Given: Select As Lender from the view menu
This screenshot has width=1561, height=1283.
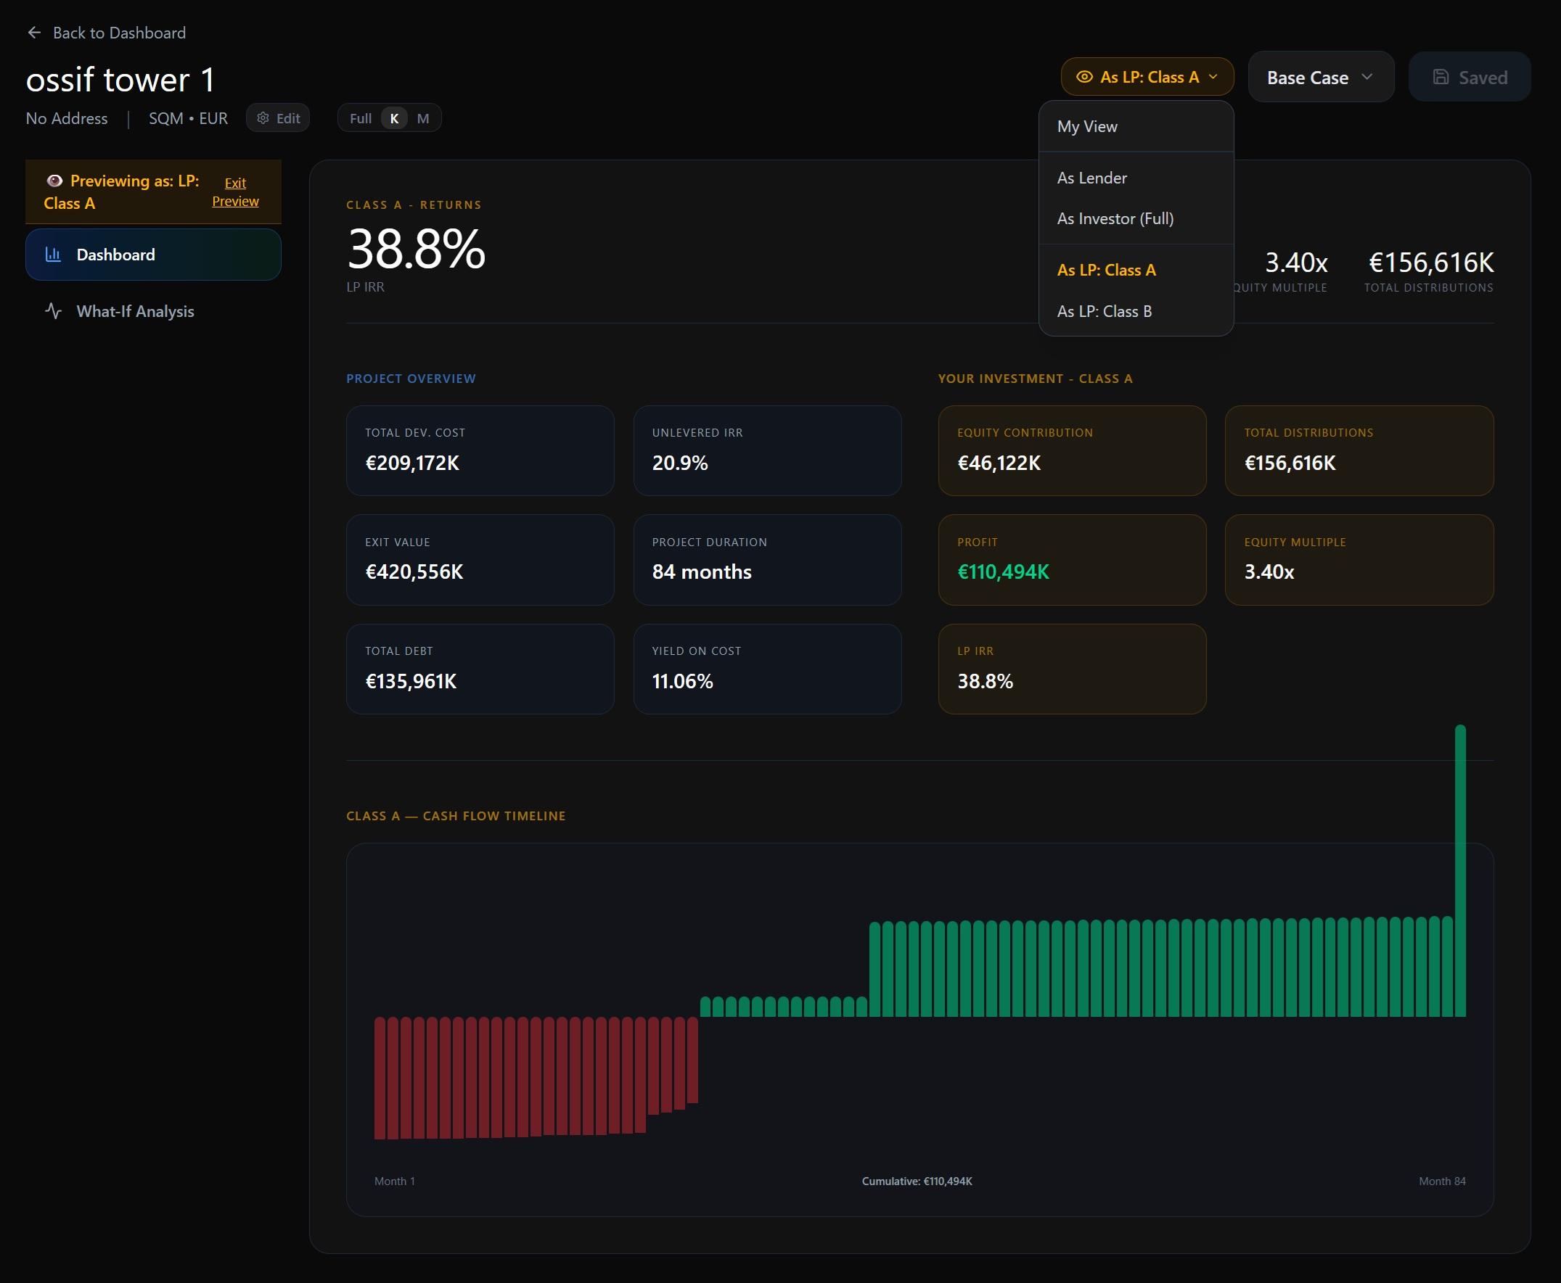Looking at the screenshot, I should (1092, 178).
